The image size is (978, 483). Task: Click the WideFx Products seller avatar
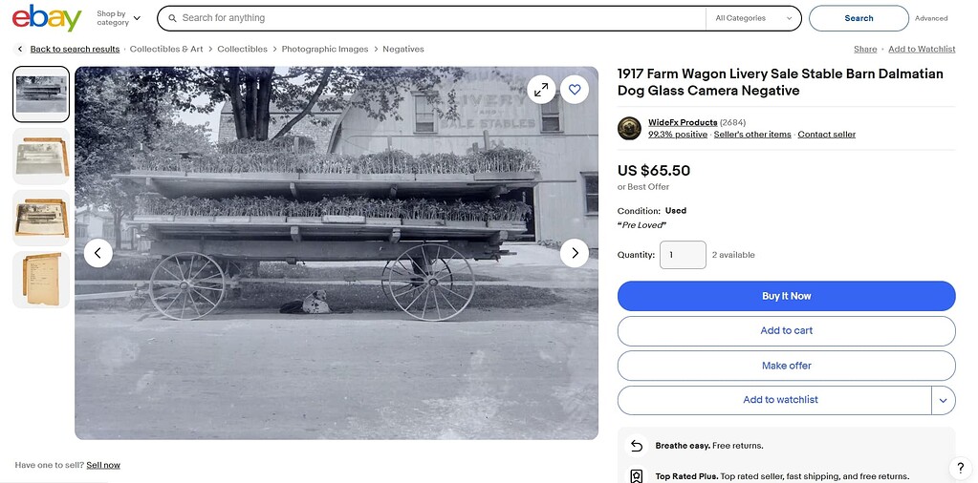629,128
